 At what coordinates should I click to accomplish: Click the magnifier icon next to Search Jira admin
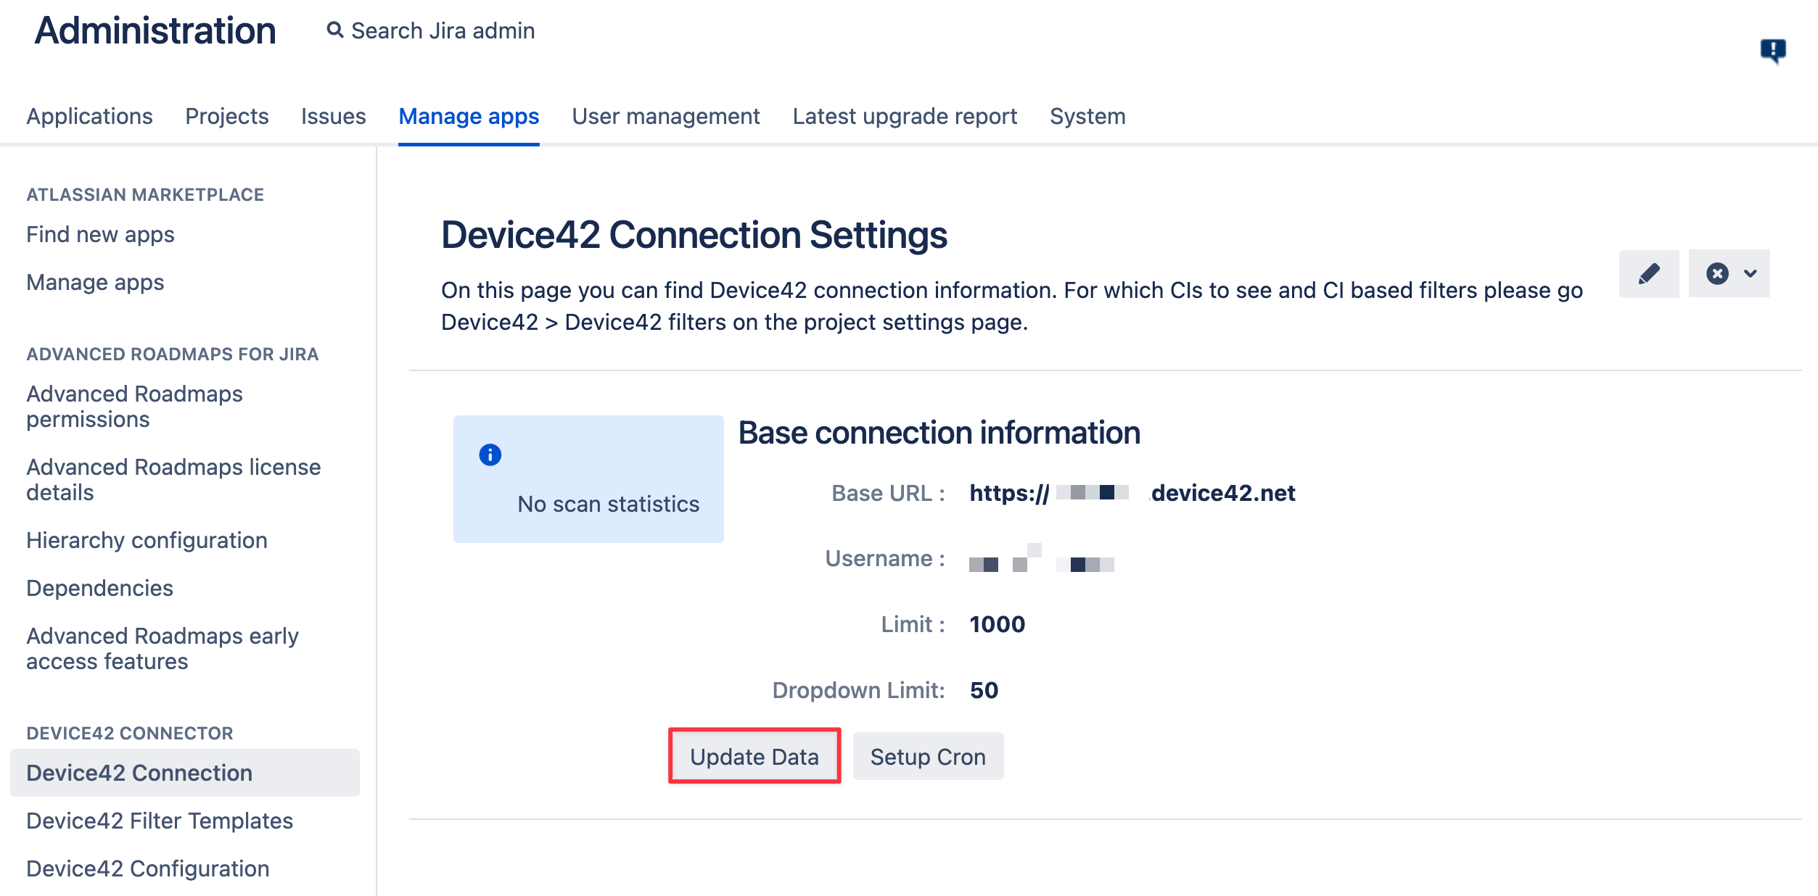click(x=335, y=30)
